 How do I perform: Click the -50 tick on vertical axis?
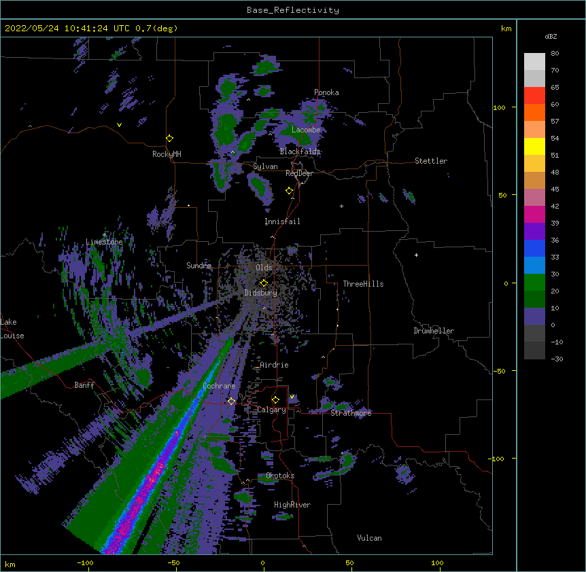point(499,371)
